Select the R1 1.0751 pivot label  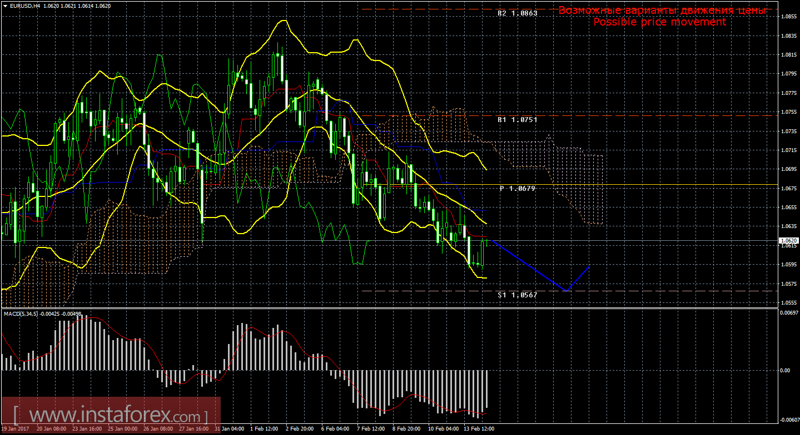[517, 119]
